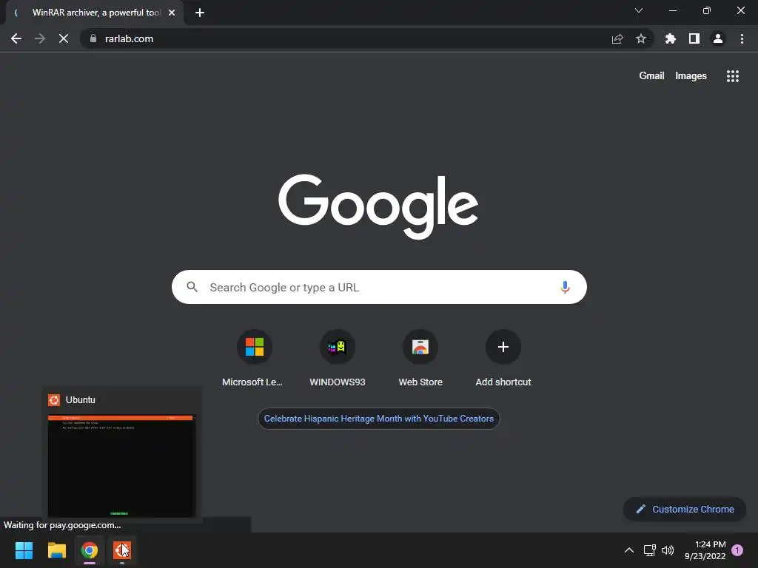Click the Google logo
Viewport: 758px width, 568px height.
pyautogui.click(x=378, y=206)
